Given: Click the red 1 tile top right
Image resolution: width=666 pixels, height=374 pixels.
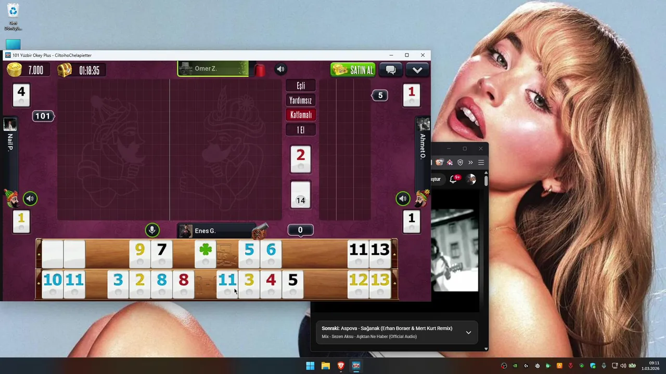Looking at the screenshot, I should coord(412,95).
